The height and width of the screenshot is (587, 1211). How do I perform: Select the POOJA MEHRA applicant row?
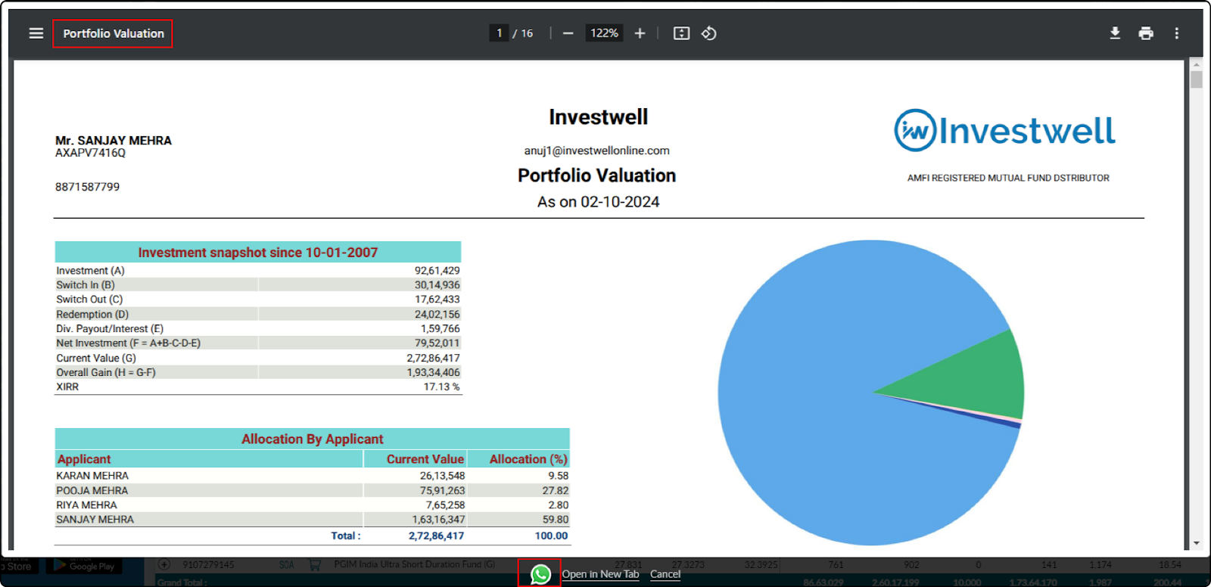[312, 490]
